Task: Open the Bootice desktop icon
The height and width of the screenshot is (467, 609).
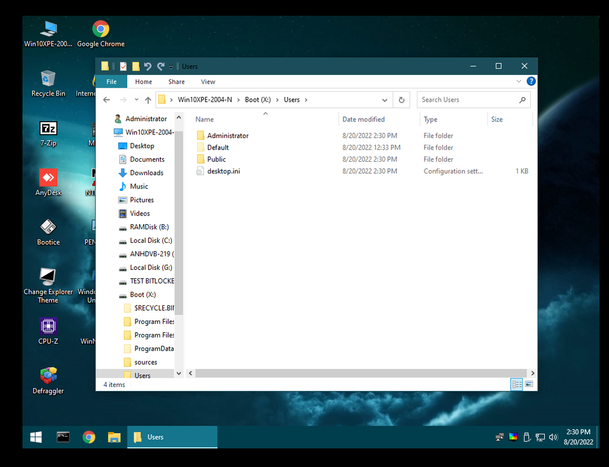Action: click(x=48, y=232)
